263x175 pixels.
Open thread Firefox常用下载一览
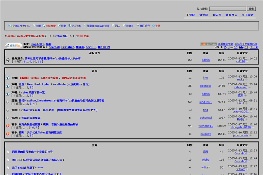click(32, 93)
